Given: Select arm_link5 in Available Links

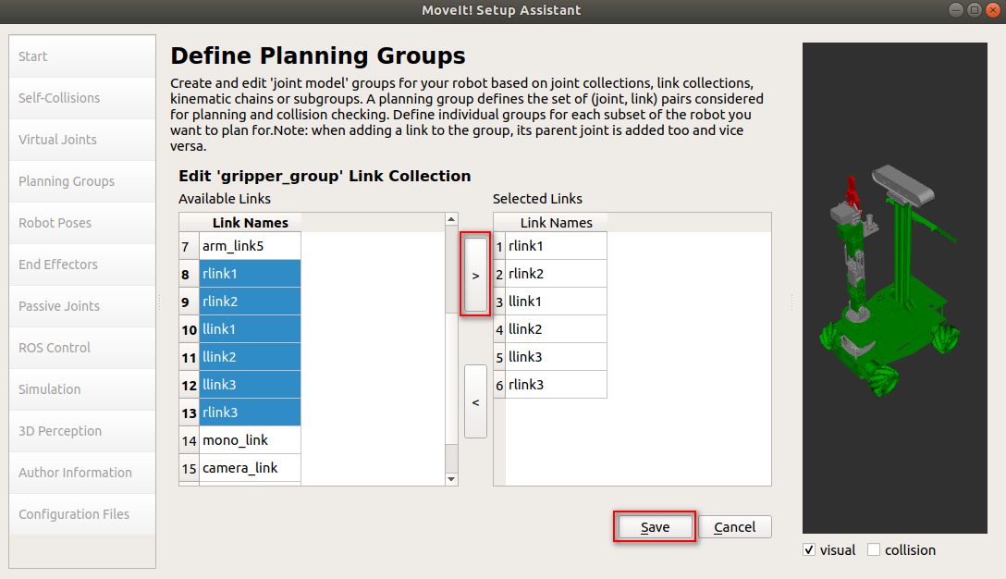Looking at the screenshot, I should [x=250, y=246].
